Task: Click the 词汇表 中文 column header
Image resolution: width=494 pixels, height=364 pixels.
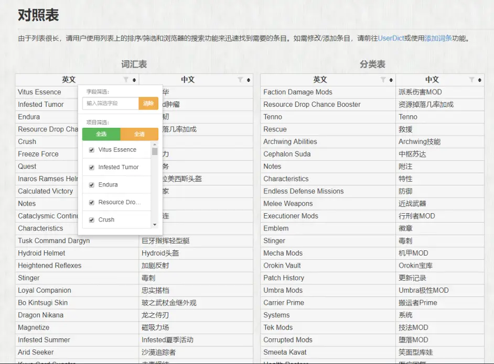Action: [196, 80]
